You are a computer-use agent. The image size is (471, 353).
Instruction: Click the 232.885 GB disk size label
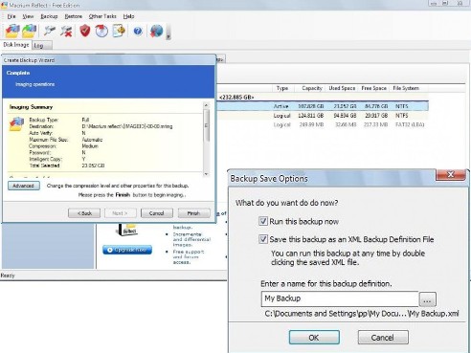[236, 98]
